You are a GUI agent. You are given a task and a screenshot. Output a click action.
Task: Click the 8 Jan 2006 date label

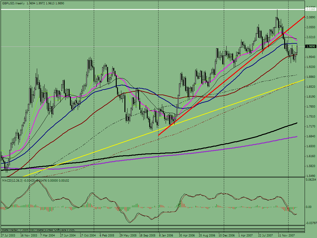tap(166, 236)
